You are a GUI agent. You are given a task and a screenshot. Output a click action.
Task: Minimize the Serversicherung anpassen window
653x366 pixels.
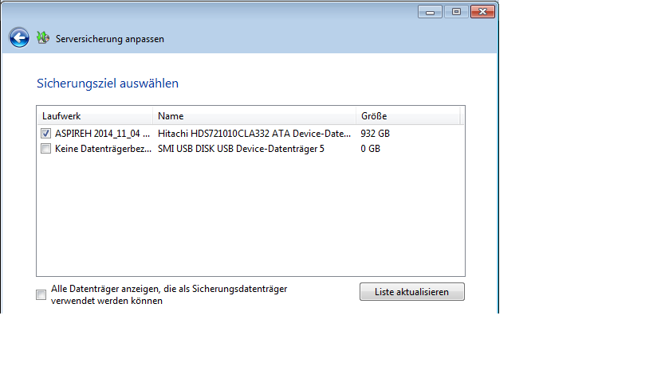click(431, 12)
